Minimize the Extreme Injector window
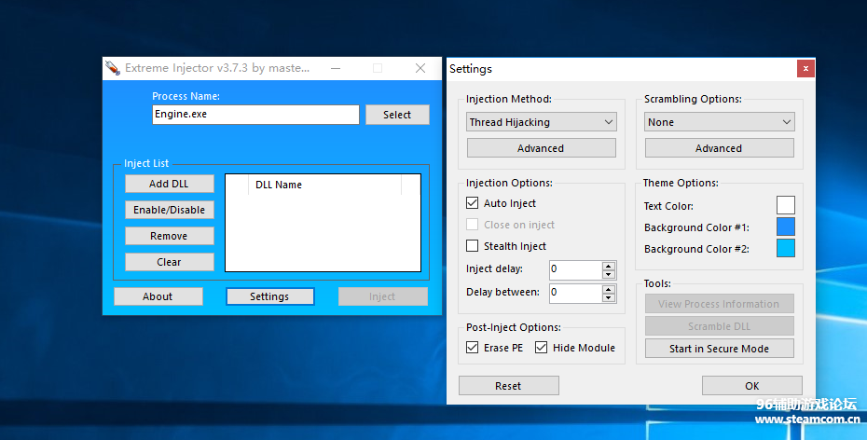 [x=336, y=68]
